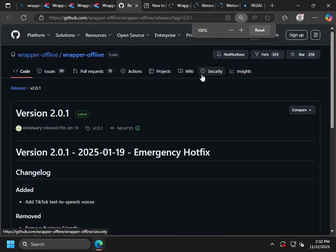Click the browser address bar URL
Viewport: 336px width, 252px height.
121,18
